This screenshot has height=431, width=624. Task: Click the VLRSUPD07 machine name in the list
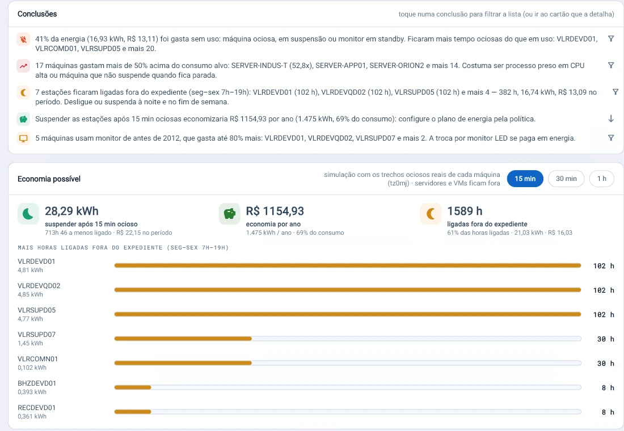37,334
